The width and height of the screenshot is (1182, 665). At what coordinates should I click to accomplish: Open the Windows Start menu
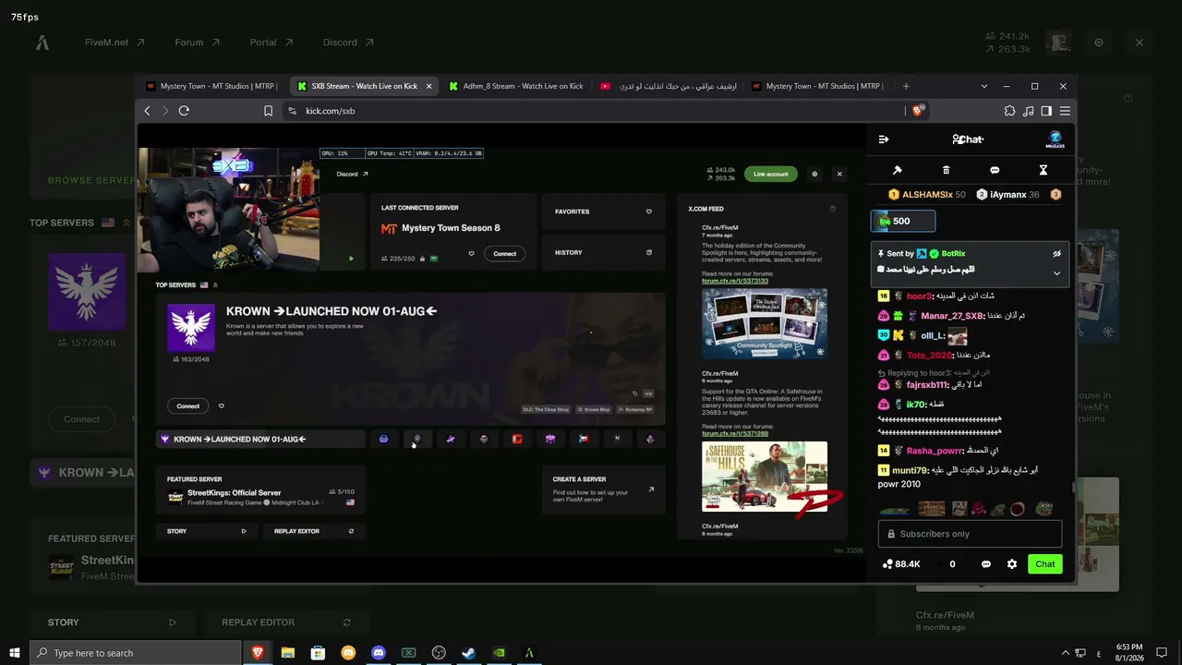click(x=14, y=653)
